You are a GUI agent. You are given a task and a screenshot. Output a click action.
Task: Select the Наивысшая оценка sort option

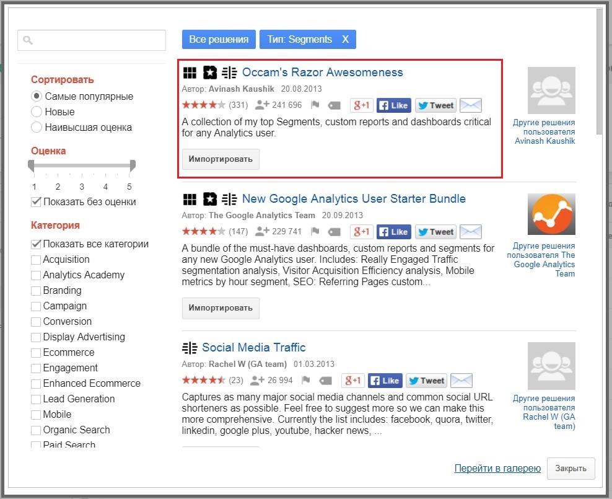pos(37,127)
